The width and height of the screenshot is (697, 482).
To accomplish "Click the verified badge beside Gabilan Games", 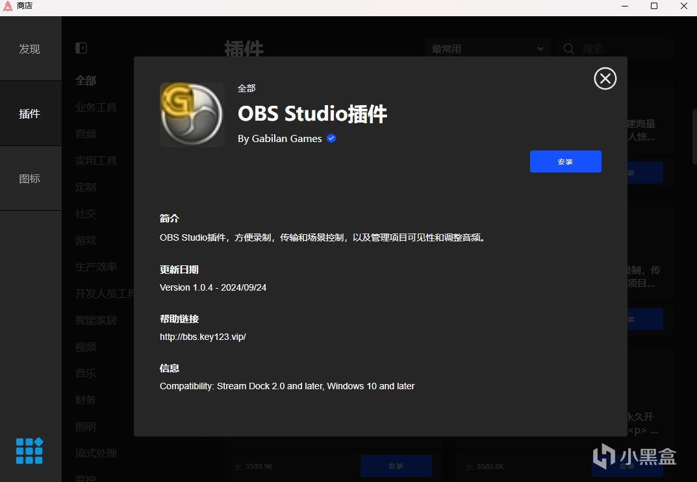I will point(331,138).
